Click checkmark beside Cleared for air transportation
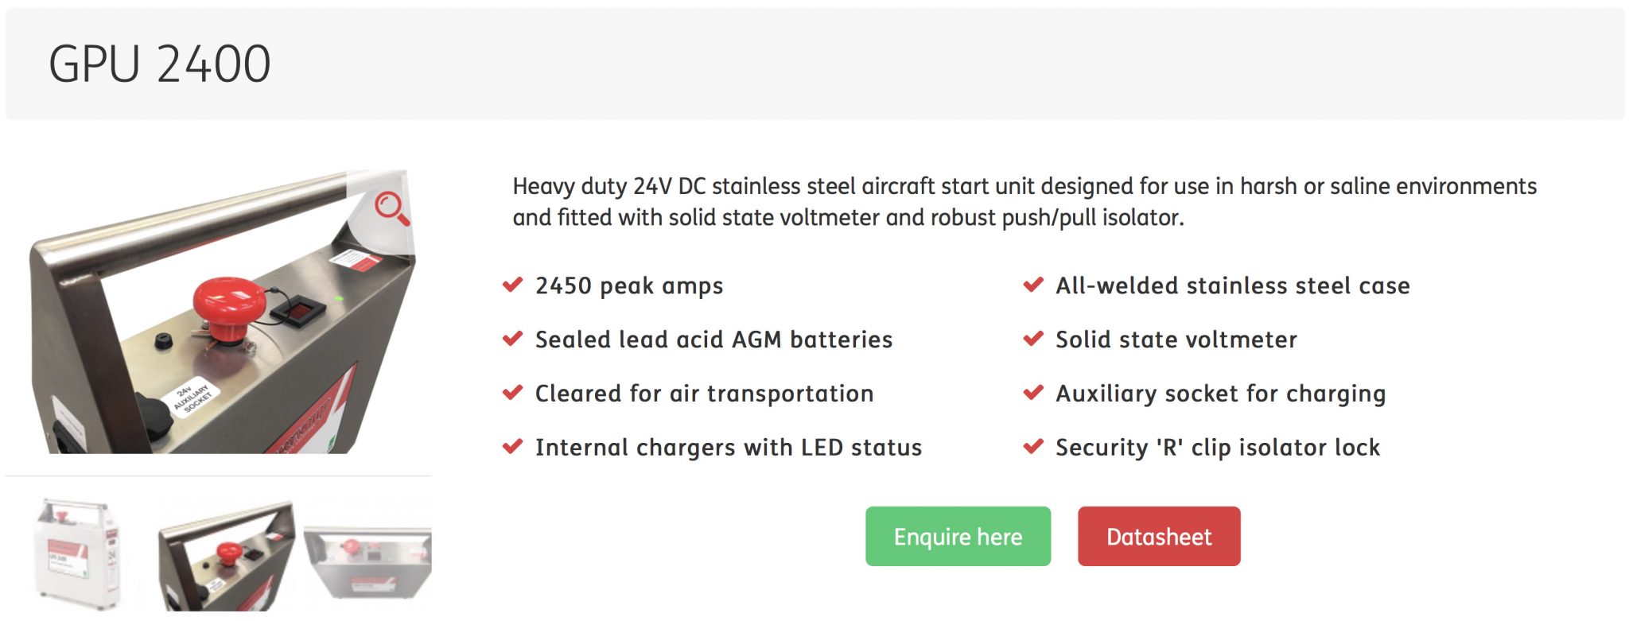 [x=513, y=393]
